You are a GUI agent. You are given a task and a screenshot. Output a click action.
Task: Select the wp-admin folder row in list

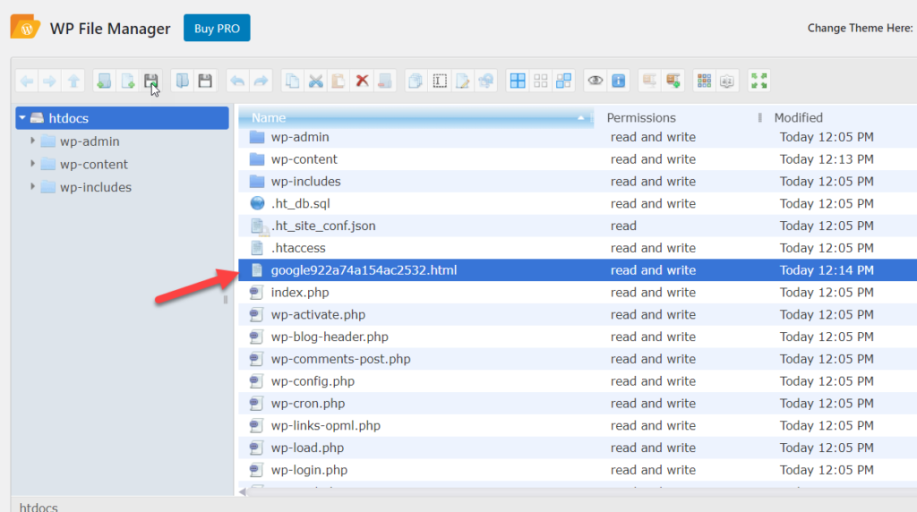point(578,137)
